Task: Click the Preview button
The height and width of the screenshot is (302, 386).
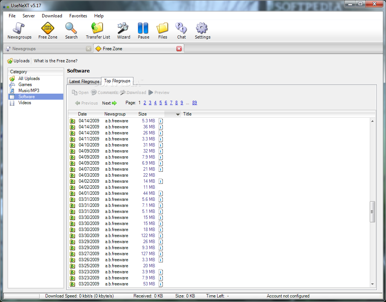Action: pyautogui.click(x=159, y=92)
